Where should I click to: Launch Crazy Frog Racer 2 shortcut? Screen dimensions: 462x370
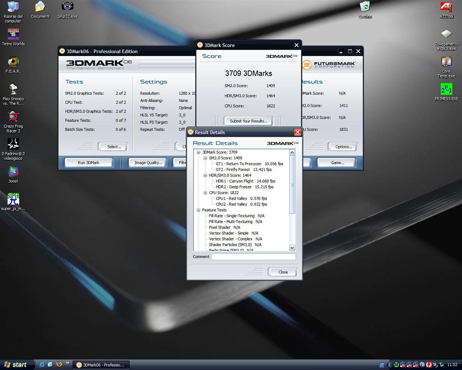tap(13, 122)
